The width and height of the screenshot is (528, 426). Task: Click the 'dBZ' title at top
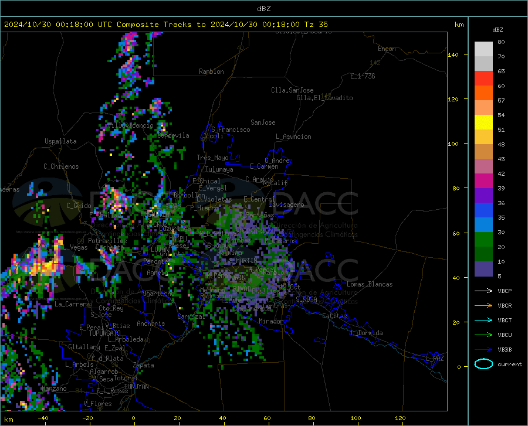click(263, 9)
